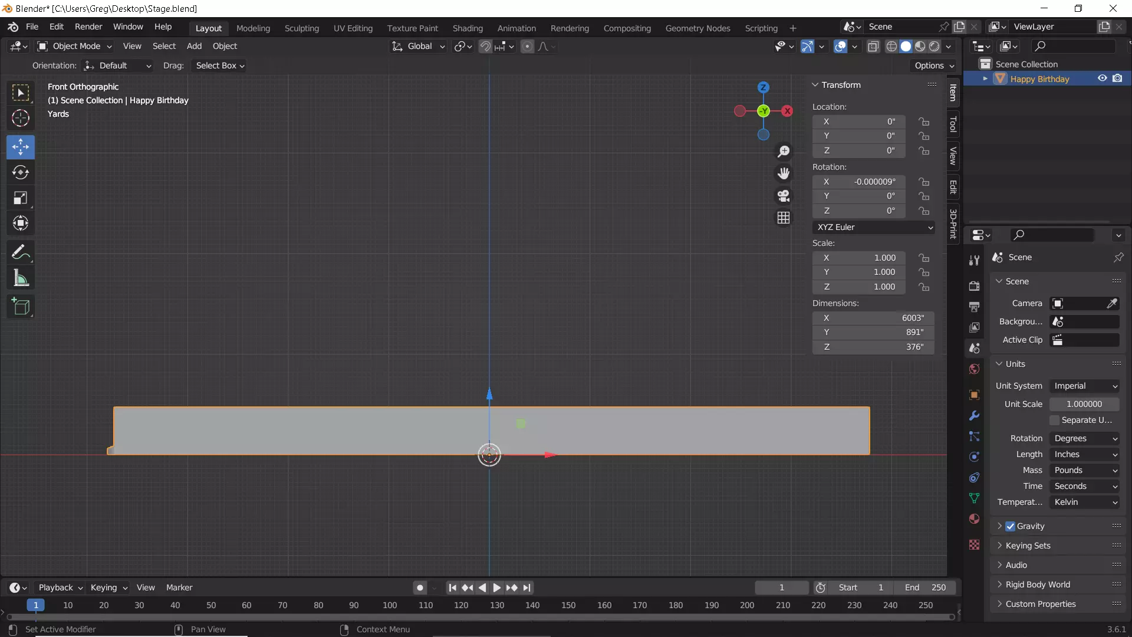Screen dimensions: 1132x637
Task: Activate the Measure tool
Action: [21, 278]
